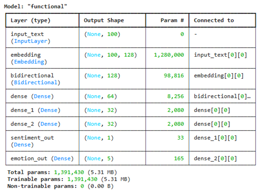Click the InputLayer type text
Viewport: 260px width, 192px height.
coord(30,41)
